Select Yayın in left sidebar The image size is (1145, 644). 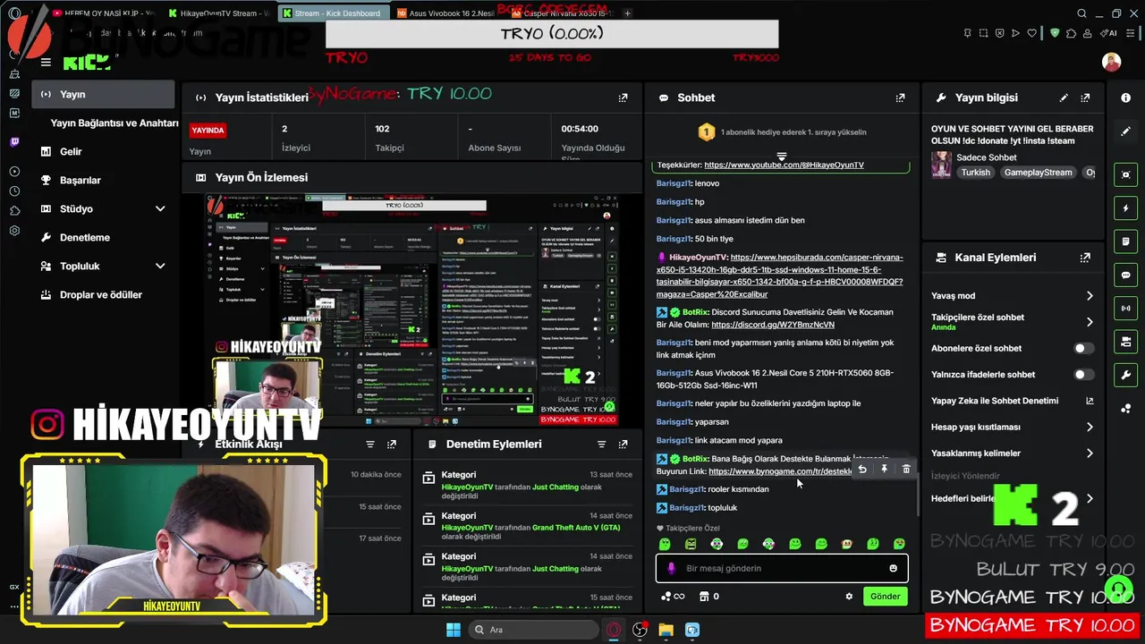104,94
